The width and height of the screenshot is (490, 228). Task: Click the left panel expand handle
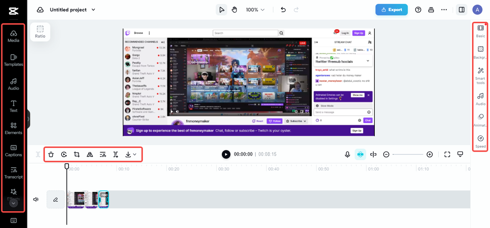click(28, 119)
